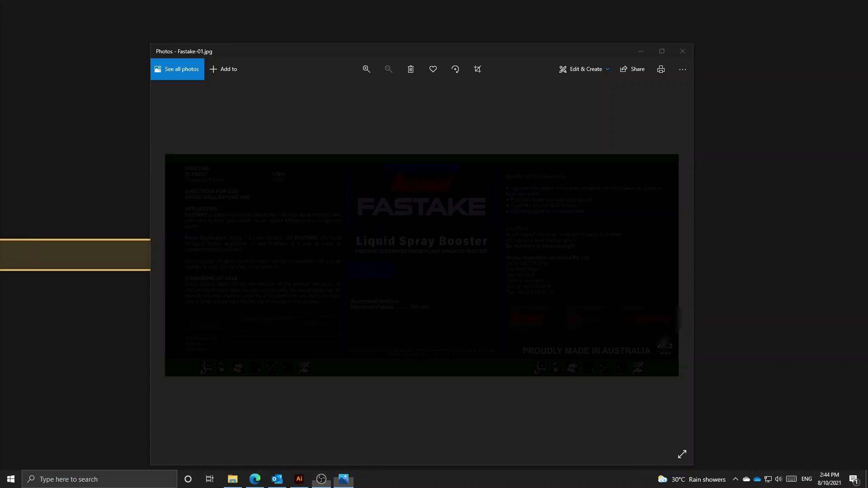Image resolution: width=868 pixels, height=488 pixels.
Task: Open network settings tray icon
Action: 768,479
